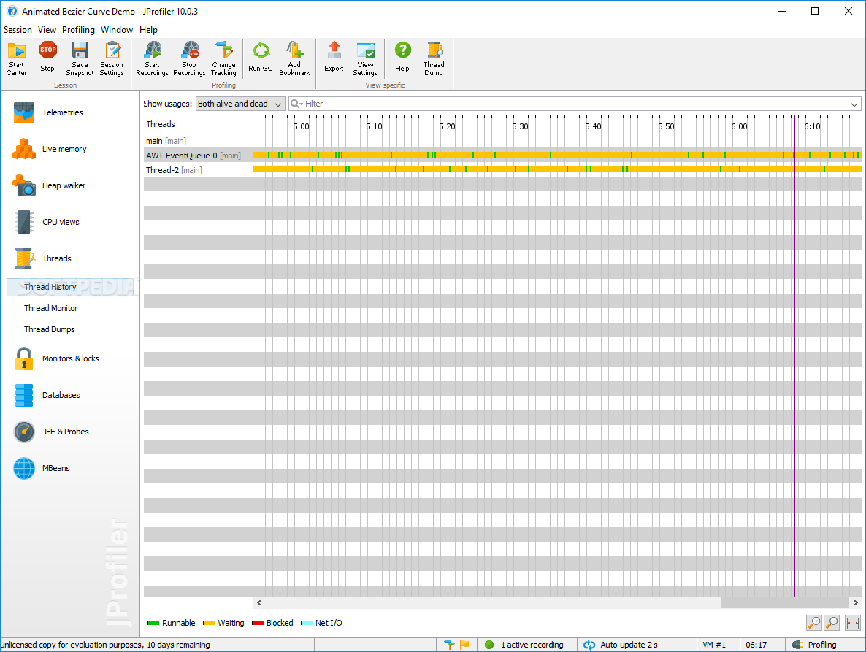Viewport: 866px width, 652px height.
Task: Click the scroll right arrow of timeline
Action: [x=856, y=603]
